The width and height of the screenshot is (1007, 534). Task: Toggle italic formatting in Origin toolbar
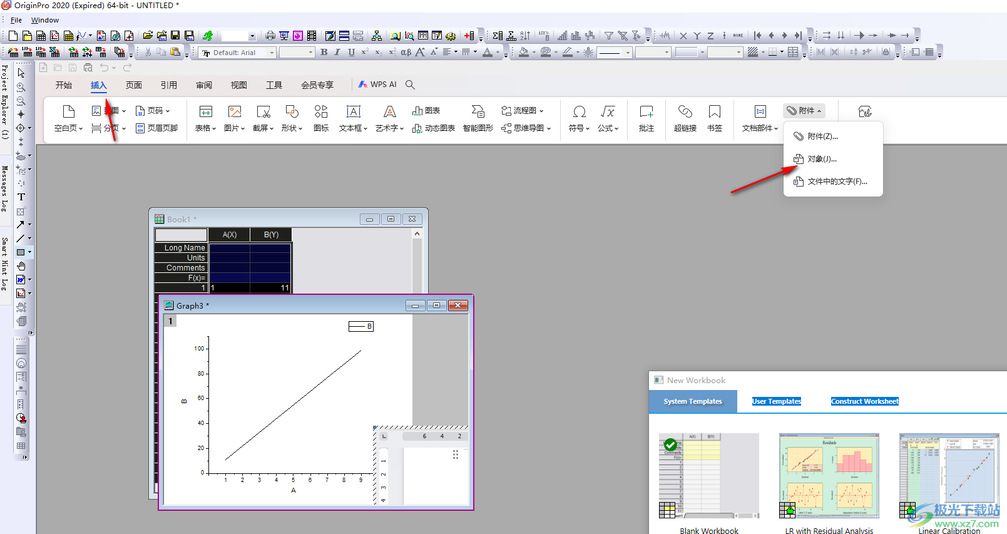point(337,53)
